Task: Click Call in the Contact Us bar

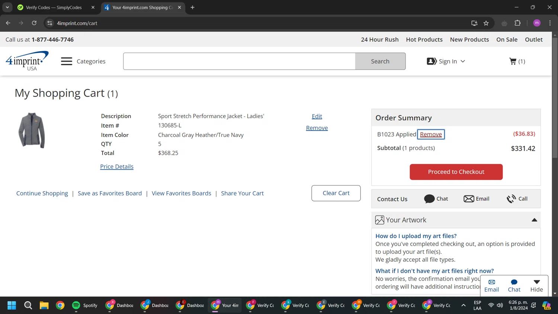Action: pos(517,199)
